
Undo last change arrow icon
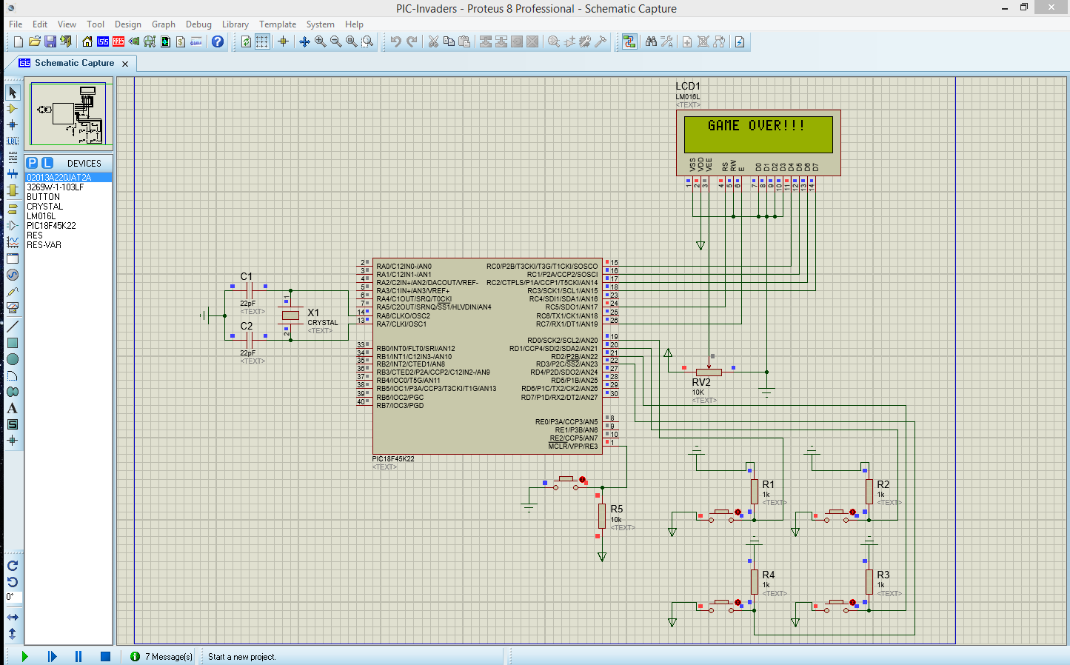pos(396,41)
